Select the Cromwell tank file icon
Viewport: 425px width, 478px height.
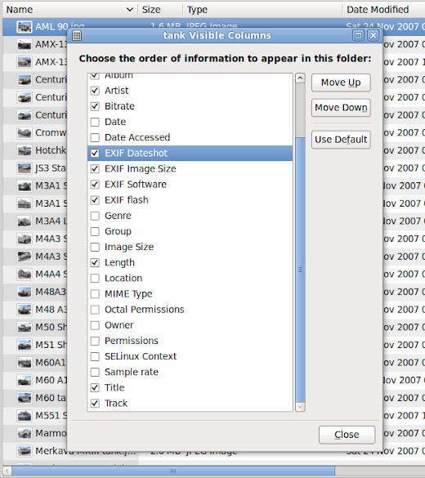(x=25, y=133)
